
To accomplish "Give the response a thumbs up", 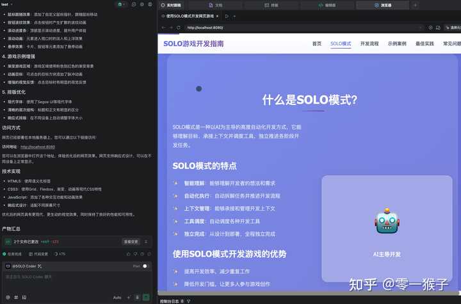I will 128,254.
